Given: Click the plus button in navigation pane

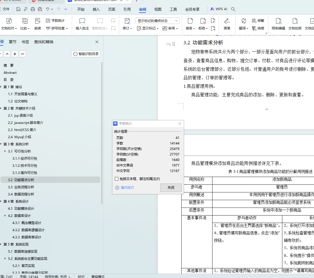Looking at the screenshot, I should click(x=15, y=54).
